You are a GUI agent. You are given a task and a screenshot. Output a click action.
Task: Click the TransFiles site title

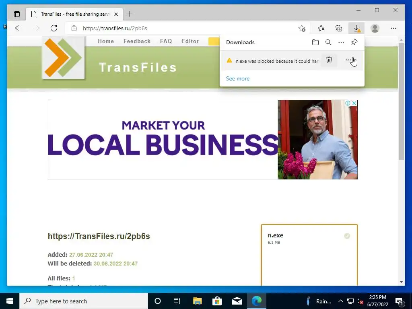click(138, 68)
